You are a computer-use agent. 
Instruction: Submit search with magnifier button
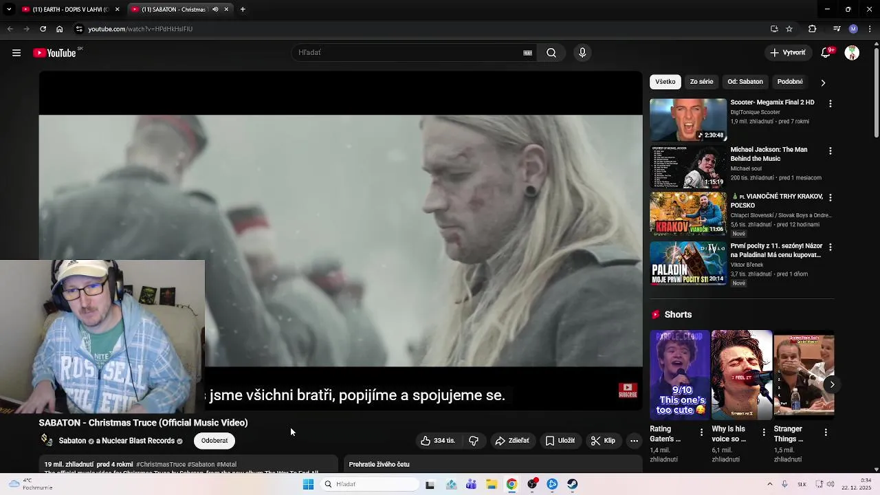point(551,53)
